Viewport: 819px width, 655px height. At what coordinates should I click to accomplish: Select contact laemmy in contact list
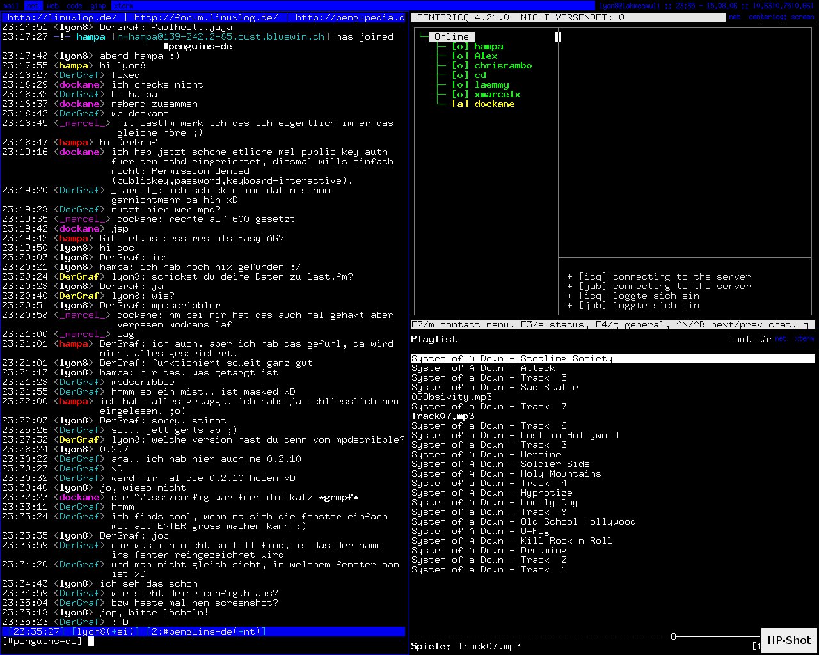coord(491,85)
